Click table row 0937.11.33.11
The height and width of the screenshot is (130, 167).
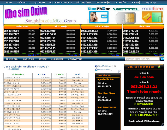pyautogui.click(x=46, y=83)
